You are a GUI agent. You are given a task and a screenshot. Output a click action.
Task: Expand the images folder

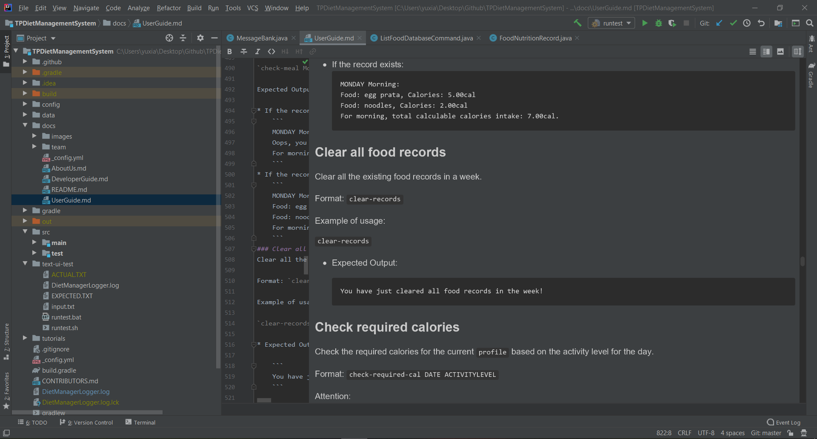click(34, 136)
